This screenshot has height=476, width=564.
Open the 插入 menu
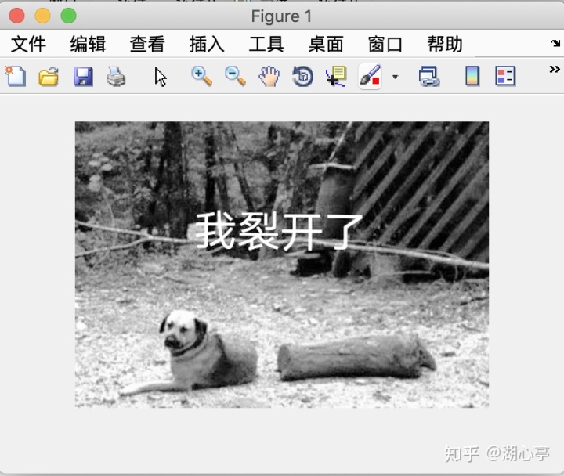tap(207, 44)
